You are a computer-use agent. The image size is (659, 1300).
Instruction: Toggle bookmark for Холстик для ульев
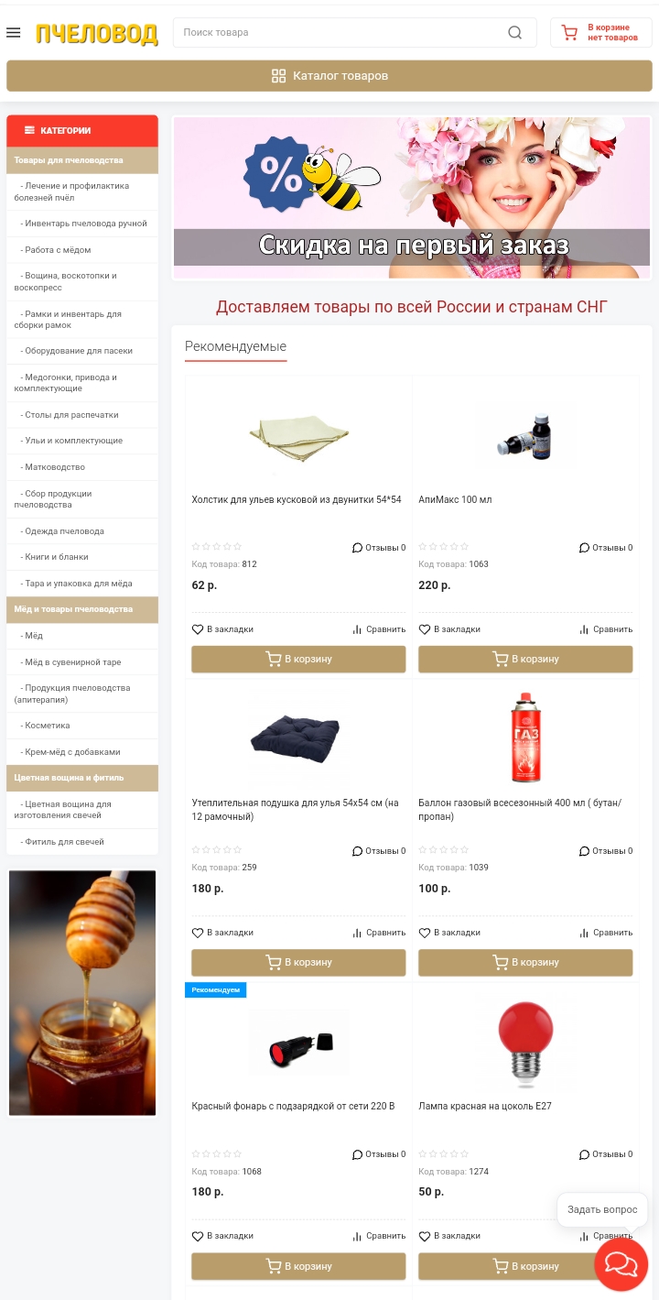pyautogui.click(x=222, y=629)
